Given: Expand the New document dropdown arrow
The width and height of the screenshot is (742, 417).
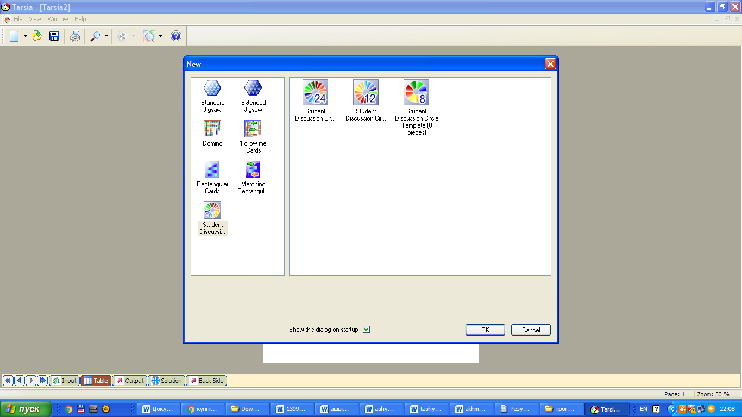Looking at the screenshot, I should point(25,36).
